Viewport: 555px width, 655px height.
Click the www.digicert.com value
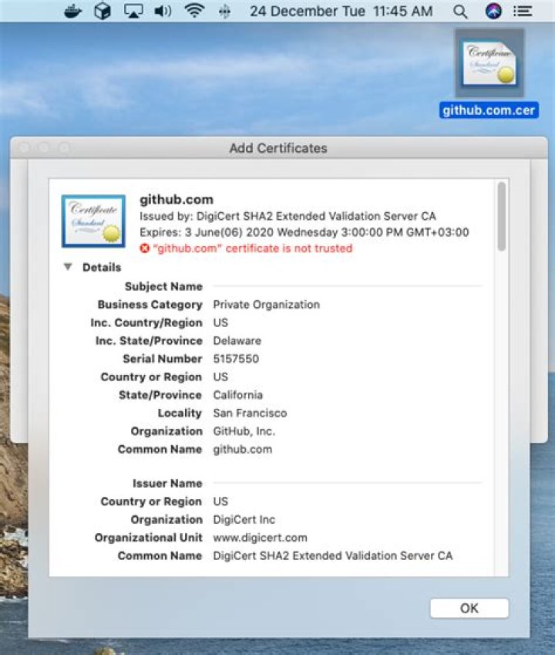pos(260,538)
